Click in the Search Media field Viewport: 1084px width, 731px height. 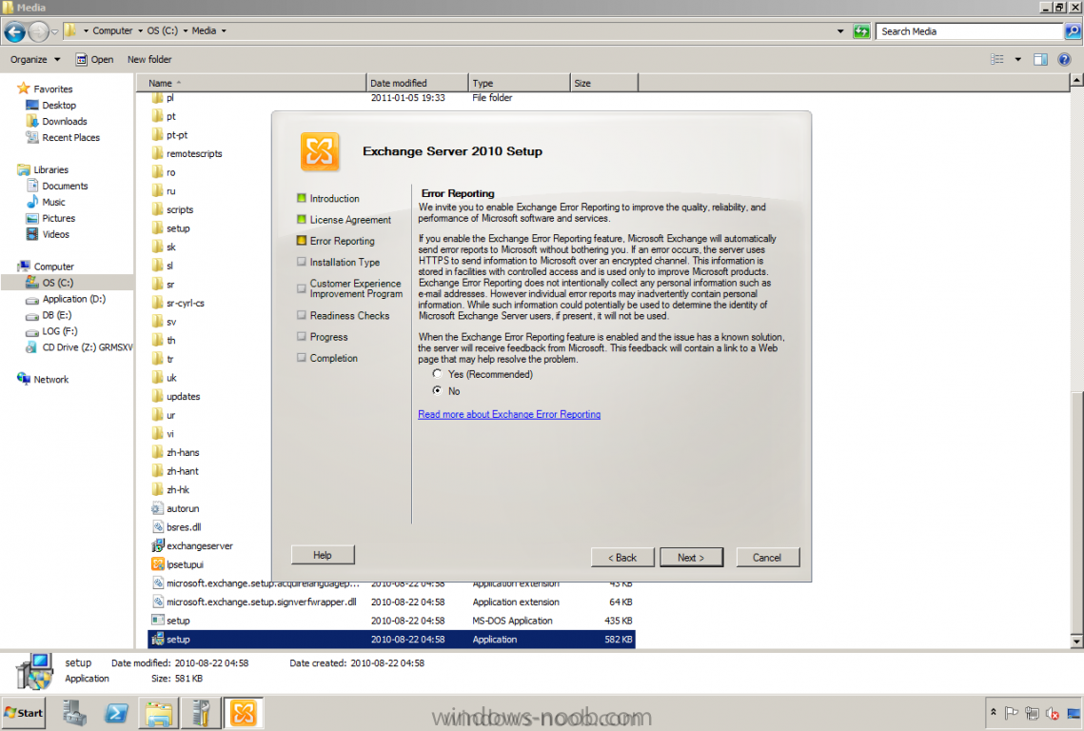click(x=969, y=31)
